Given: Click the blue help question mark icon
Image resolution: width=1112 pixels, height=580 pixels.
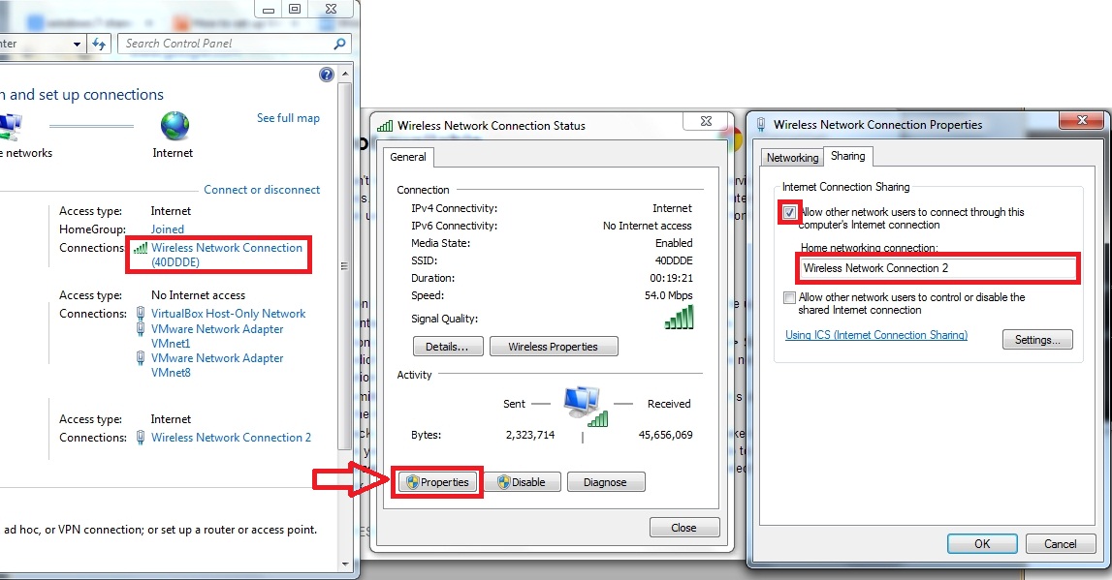Looking at the screenshot, I should [x=326, y=74].
